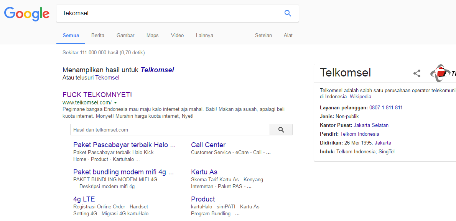Switch to the Gambar tab
456x221 pixels.
click(125, 35)
